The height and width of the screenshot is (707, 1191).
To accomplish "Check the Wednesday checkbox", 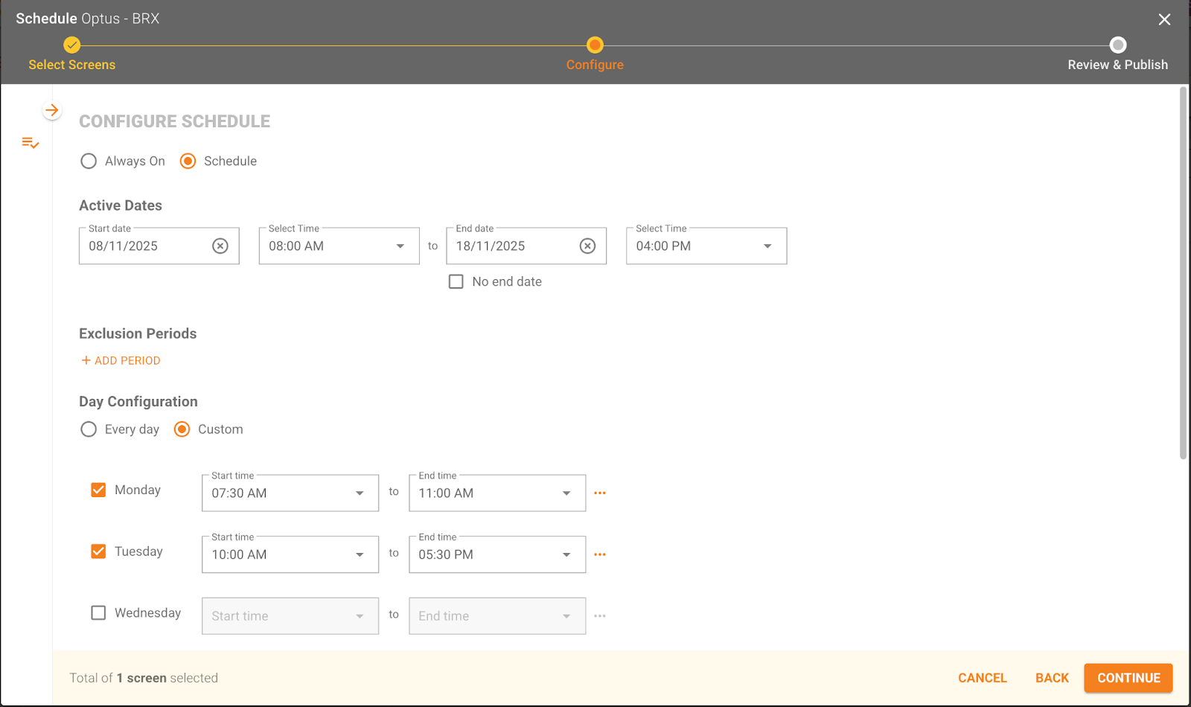I will click(x=98, y=613).
